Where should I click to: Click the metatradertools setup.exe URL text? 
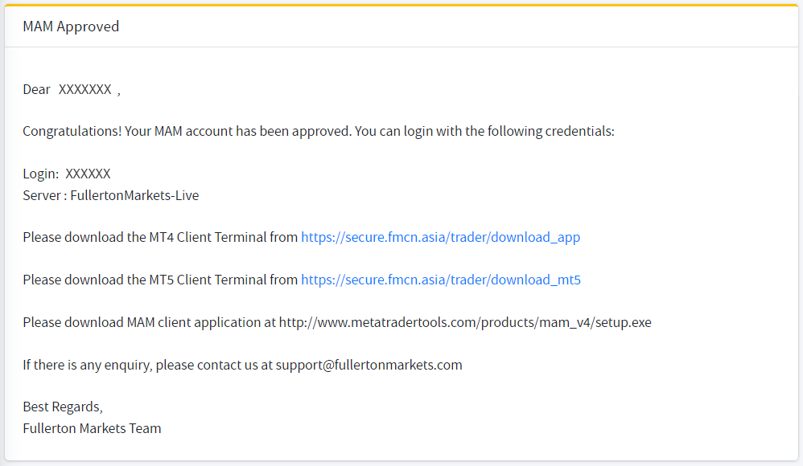tap(465, 322)
